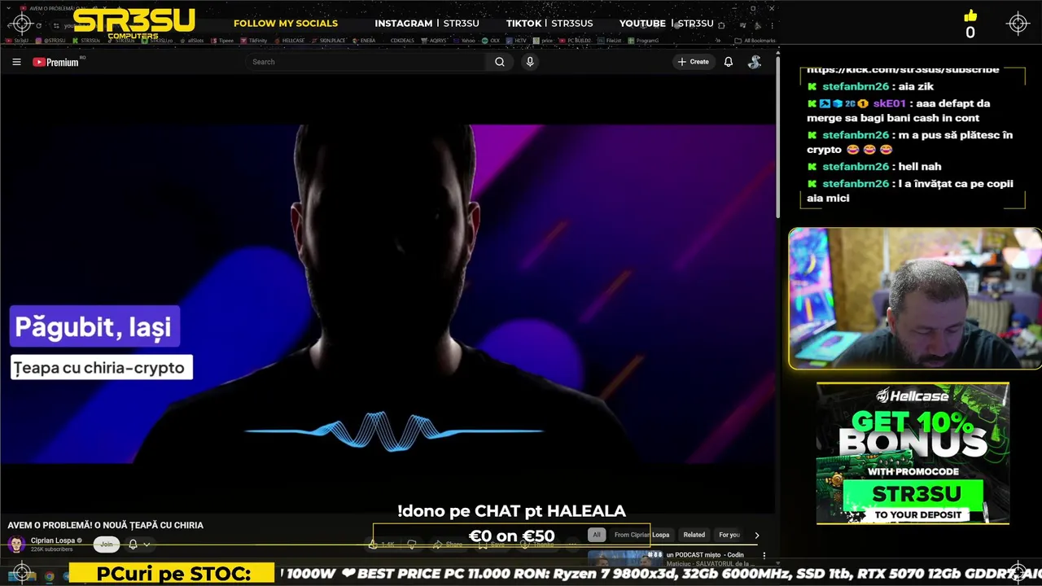Open the HELLCASE bookmark
The height and width of the screenshot is (586, 1042).
[x=289, y=40]
